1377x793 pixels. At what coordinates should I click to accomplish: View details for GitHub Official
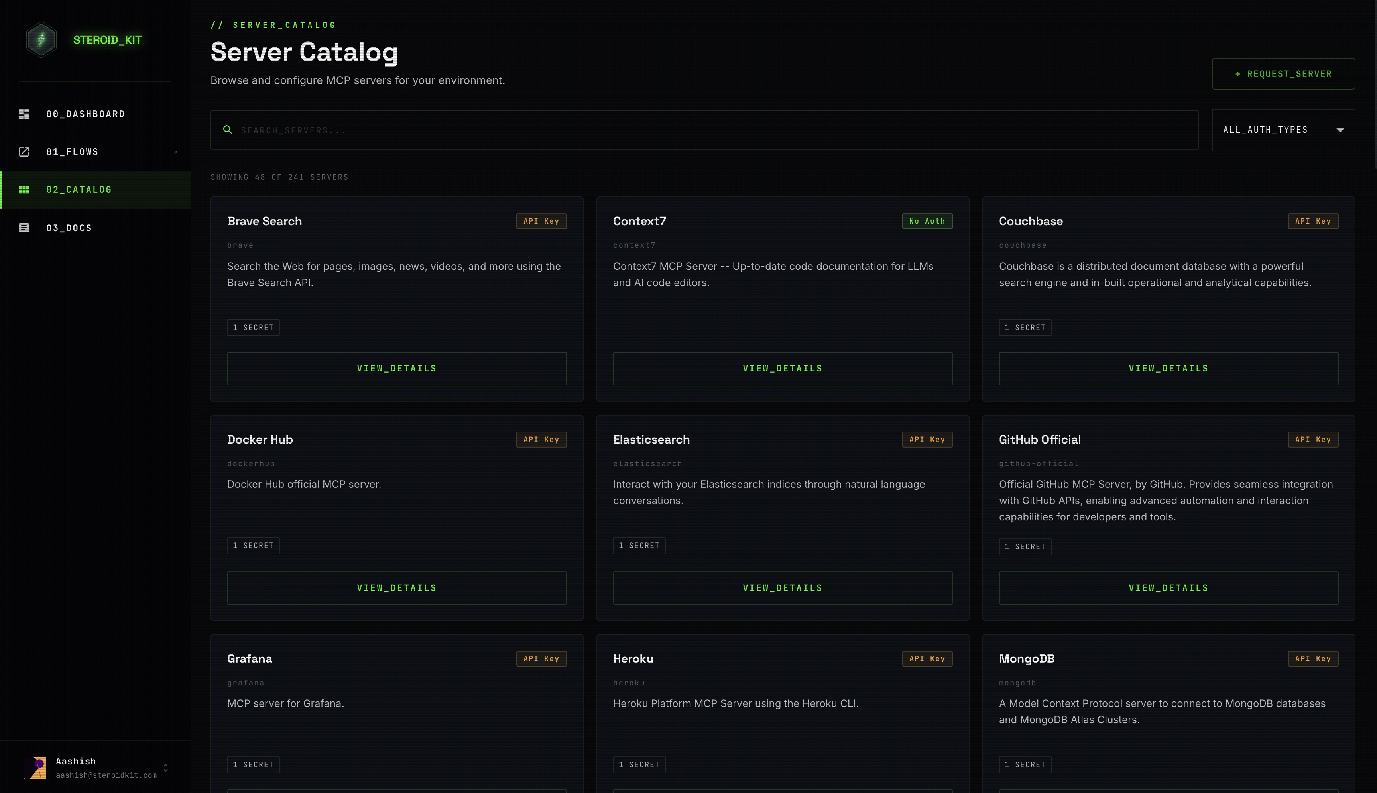1168,588
